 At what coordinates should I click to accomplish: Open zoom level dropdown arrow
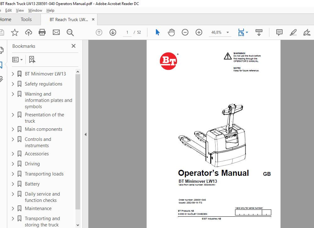coord(228,32)
